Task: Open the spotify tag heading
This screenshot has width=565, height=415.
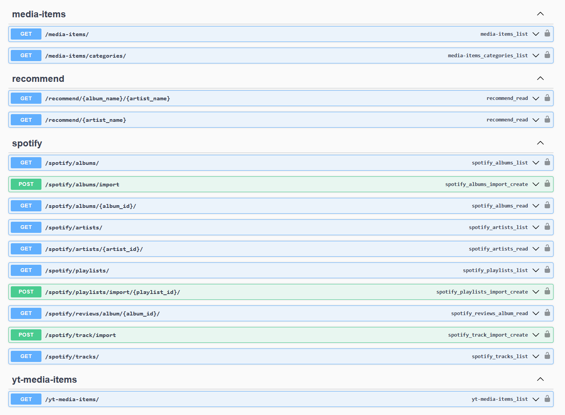Action: 27,143
